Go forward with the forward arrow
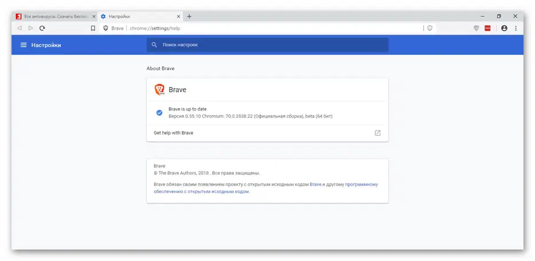The image size is (535, 261). 31,28
